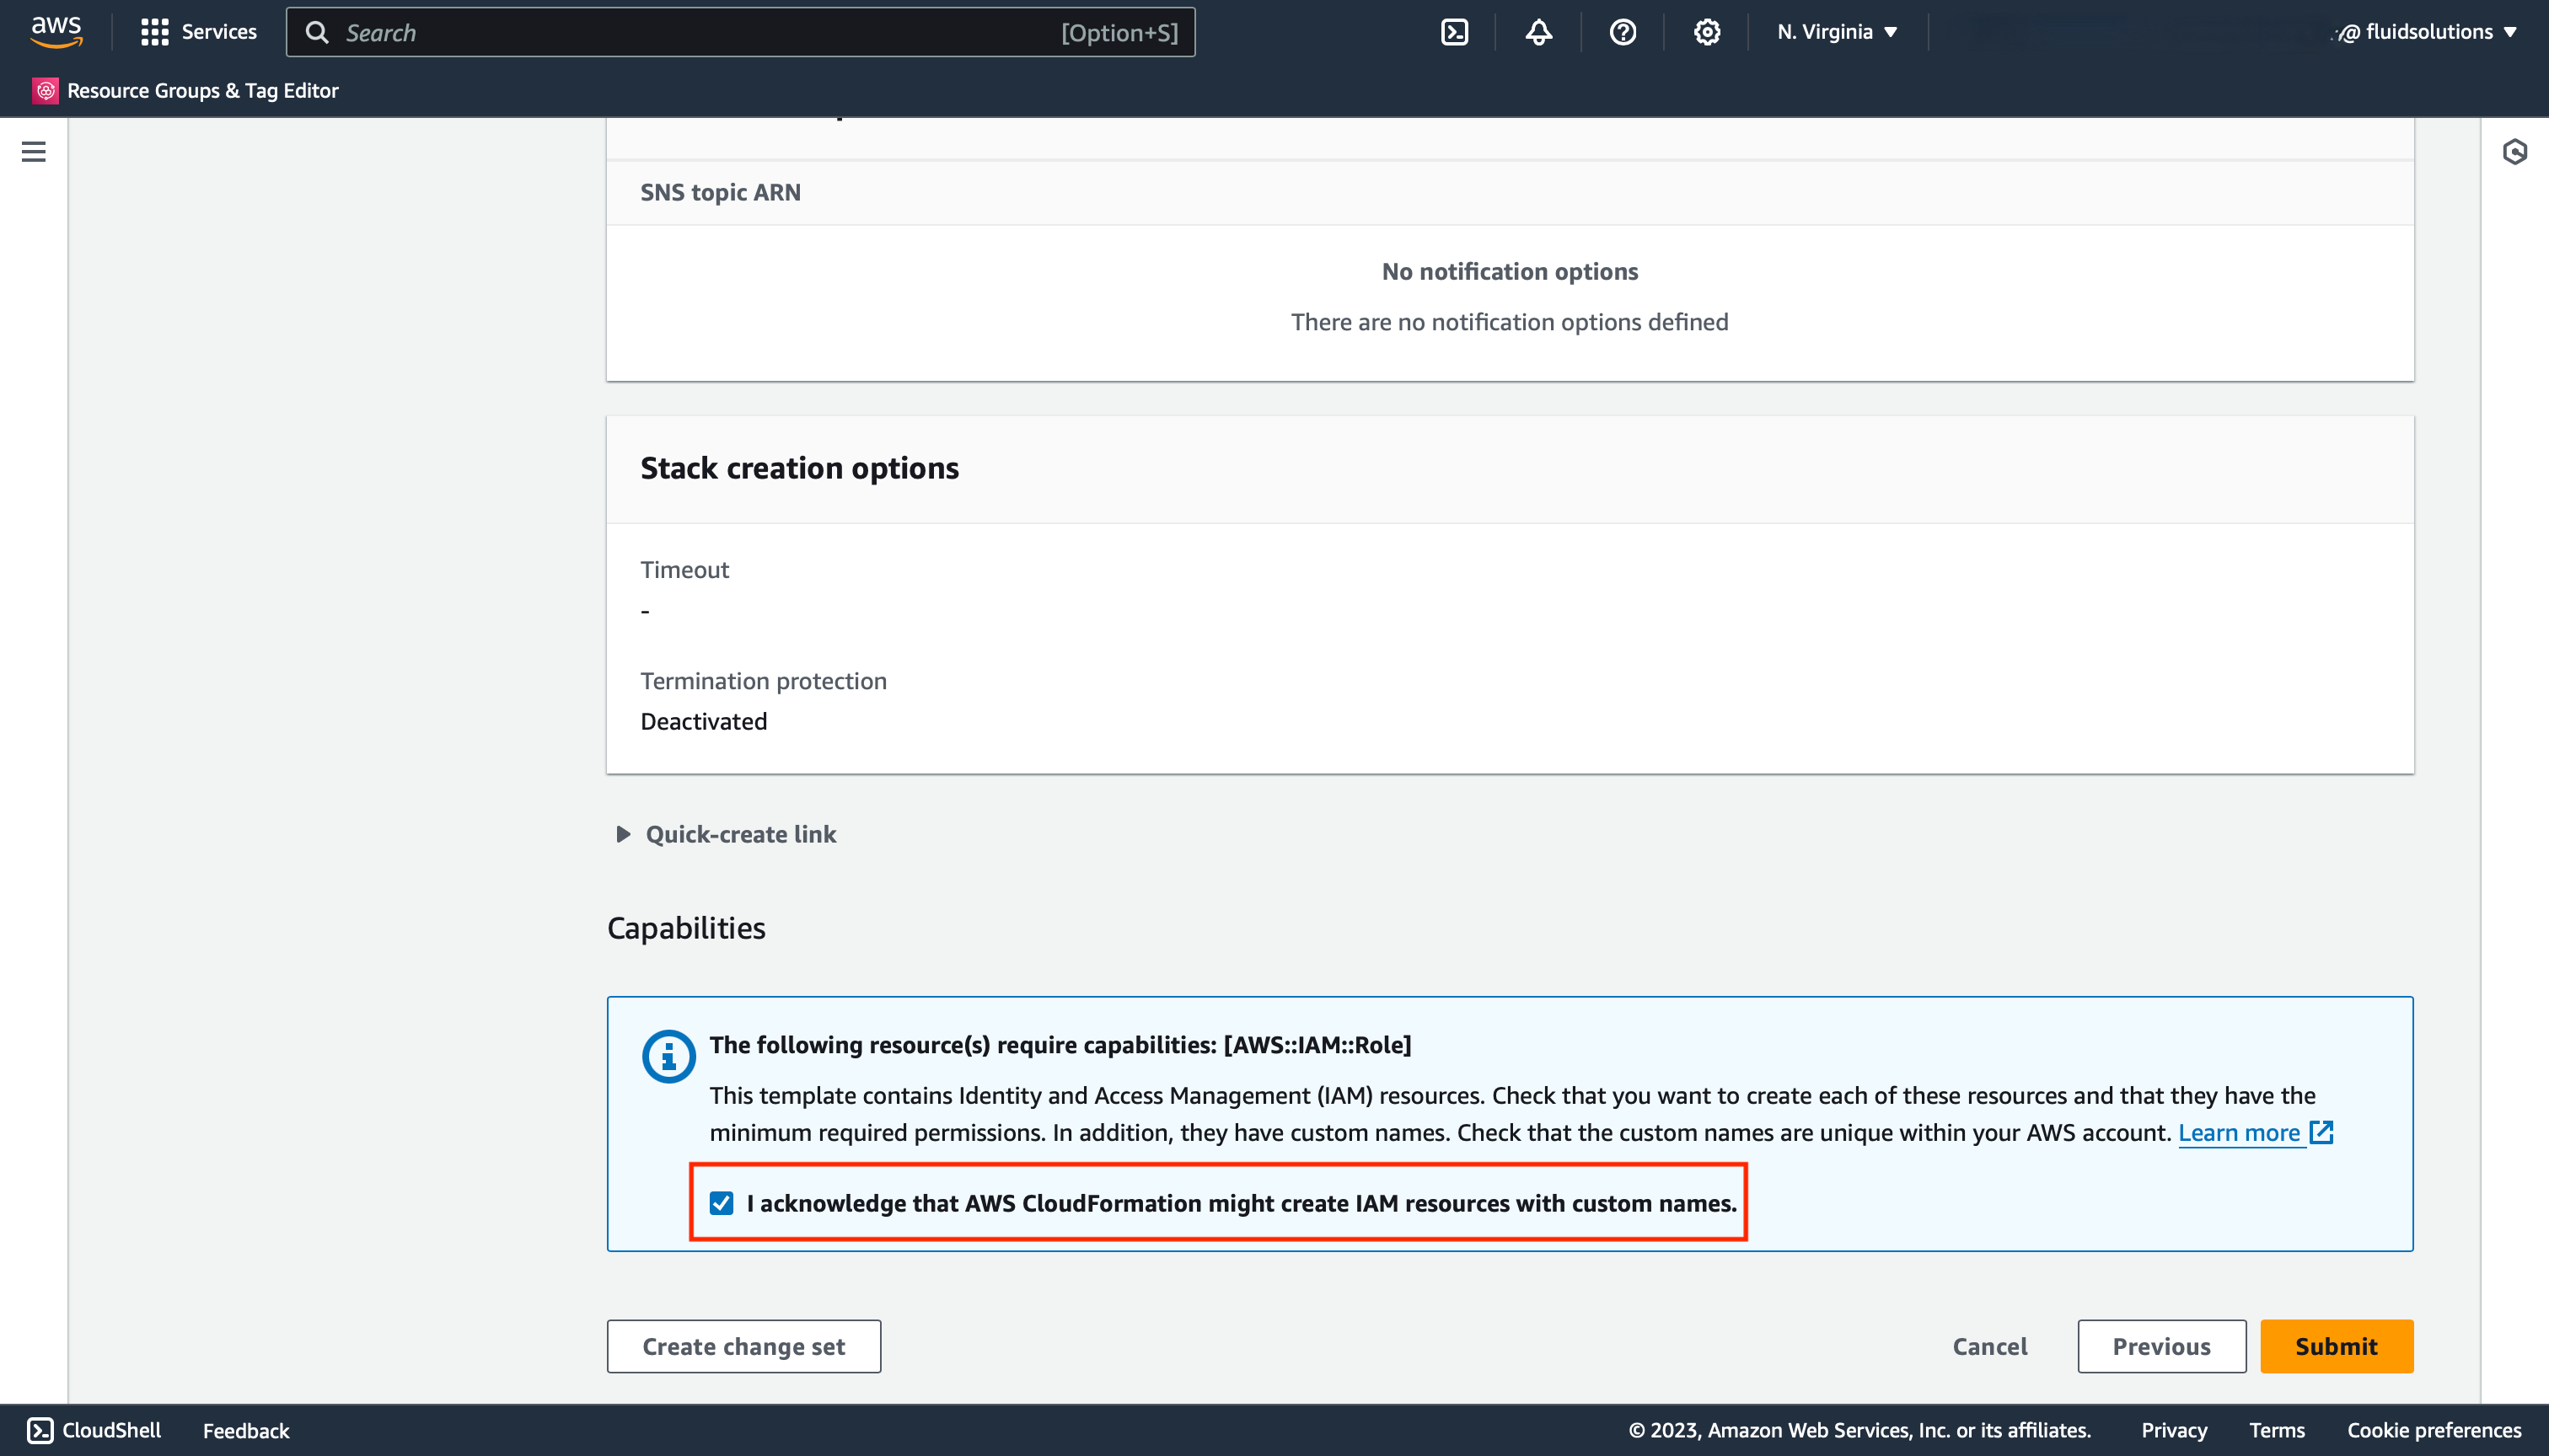Image resolution: width=2549 pixels, height=1456 pixels.
Task: Click the AWS logo to go home
Action: (57, 31)
